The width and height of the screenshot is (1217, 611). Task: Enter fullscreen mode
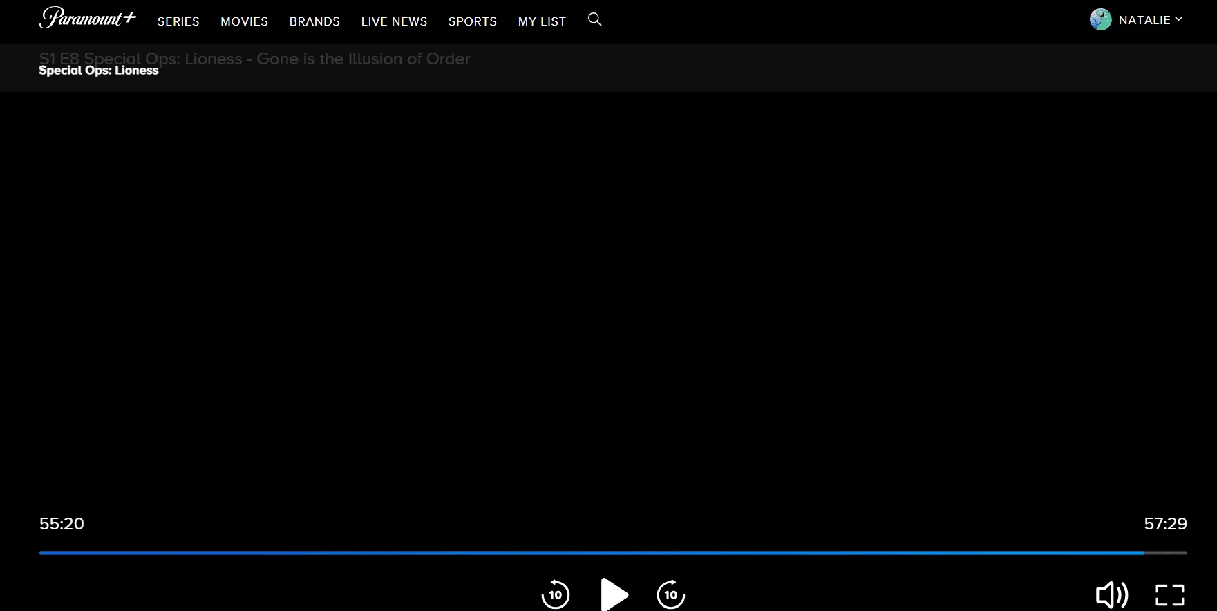[x=1170, y=595]
